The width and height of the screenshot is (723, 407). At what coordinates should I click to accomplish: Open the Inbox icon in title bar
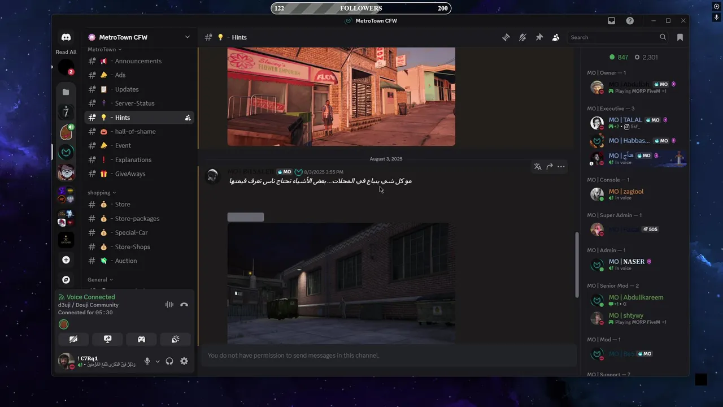pyautogui.click(x=611, y=21)
